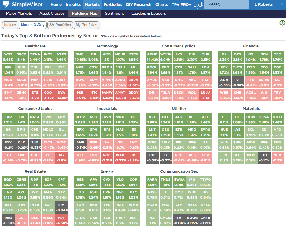Expand the L Roberts account dropdown arrow
The width and height of the screenshot is (286, 228).
tap(281, 4)
